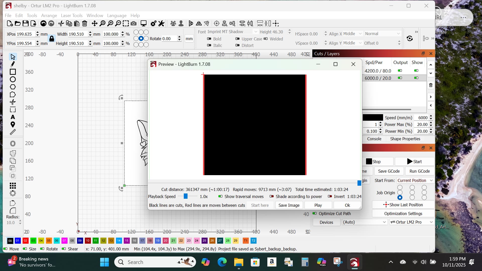The width and height of the screenshot is (482, 271).
Task: Click the Camera capture toolbar icon
Action: coord(134,24)
